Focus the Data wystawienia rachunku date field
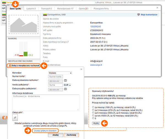Image resolution: width=165 pixels, height=139 pixels. point(56,81)
